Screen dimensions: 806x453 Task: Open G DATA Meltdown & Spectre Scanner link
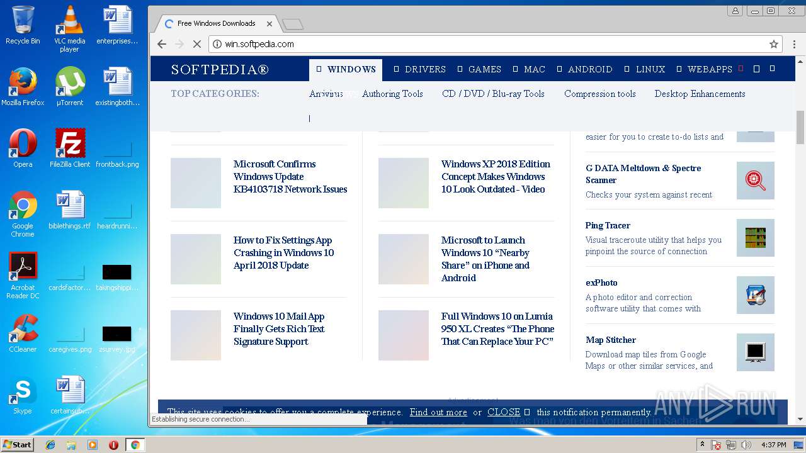(643, 174)
